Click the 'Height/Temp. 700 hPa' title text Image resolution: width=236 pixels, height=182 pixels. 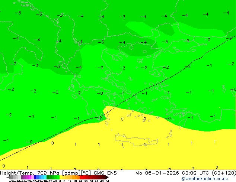pos(30,173)
